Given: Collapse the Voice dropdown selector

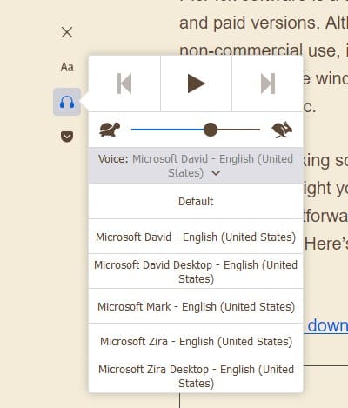Looking at the screenshot, I should click(196, 165).
